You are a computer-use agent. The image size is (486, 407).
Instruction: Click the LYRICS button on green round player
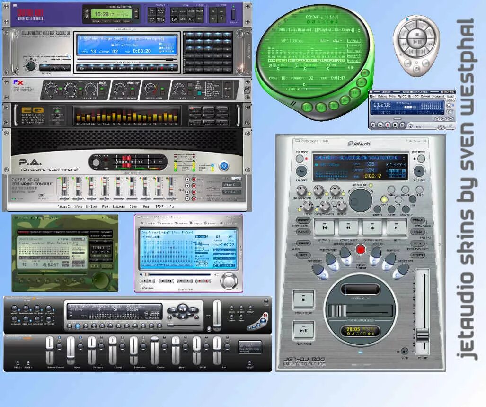click(x=353, y=40)
